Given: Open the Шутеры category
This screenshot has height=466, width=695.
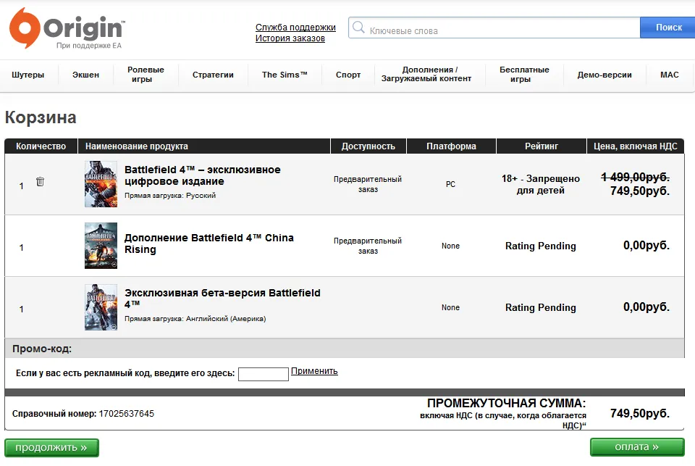Looking at the screenshot, I should (x=28, y=75).
